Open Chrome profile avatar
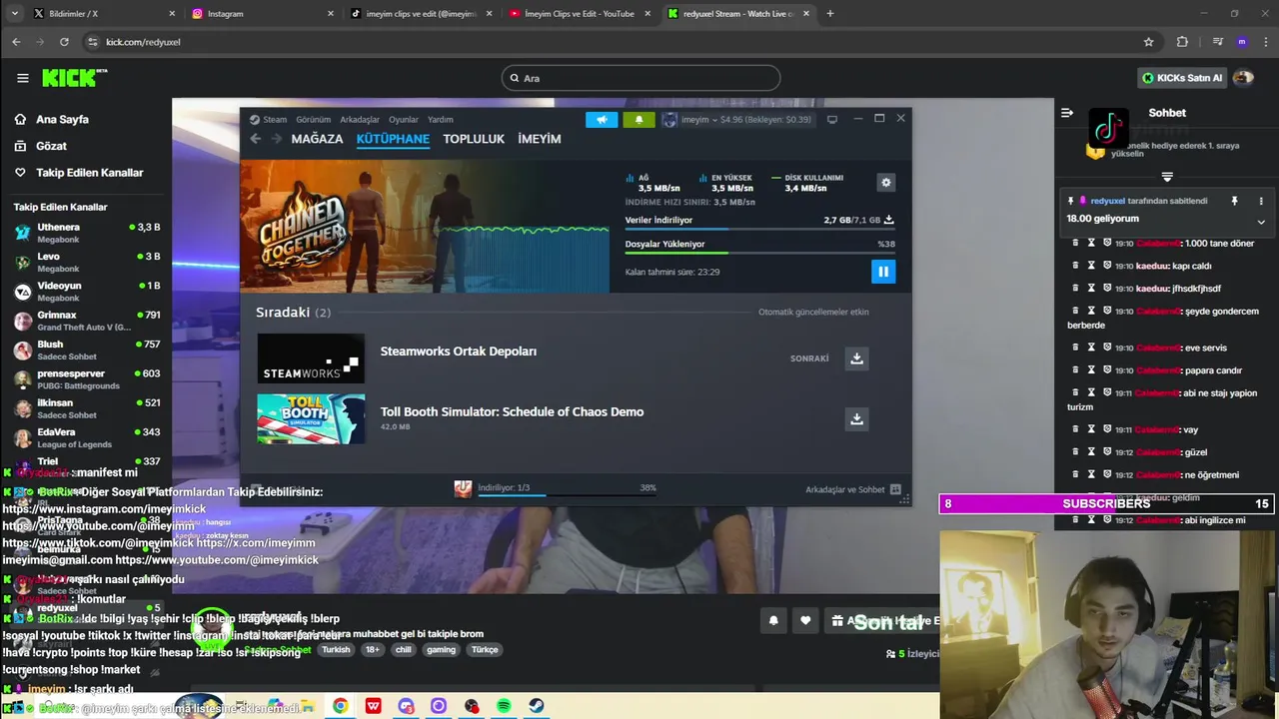The width and height of the screenshot is (1279, 719). [x=1242, y=42]
